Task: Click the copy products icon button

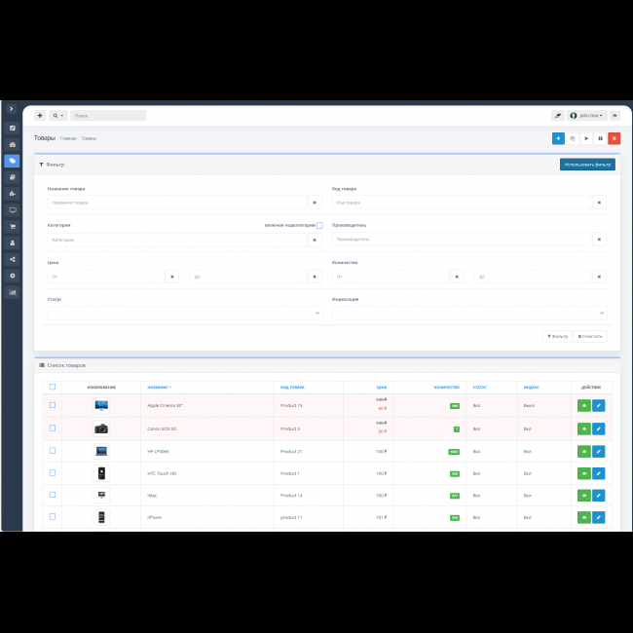Action: click(x=572, y=138)
